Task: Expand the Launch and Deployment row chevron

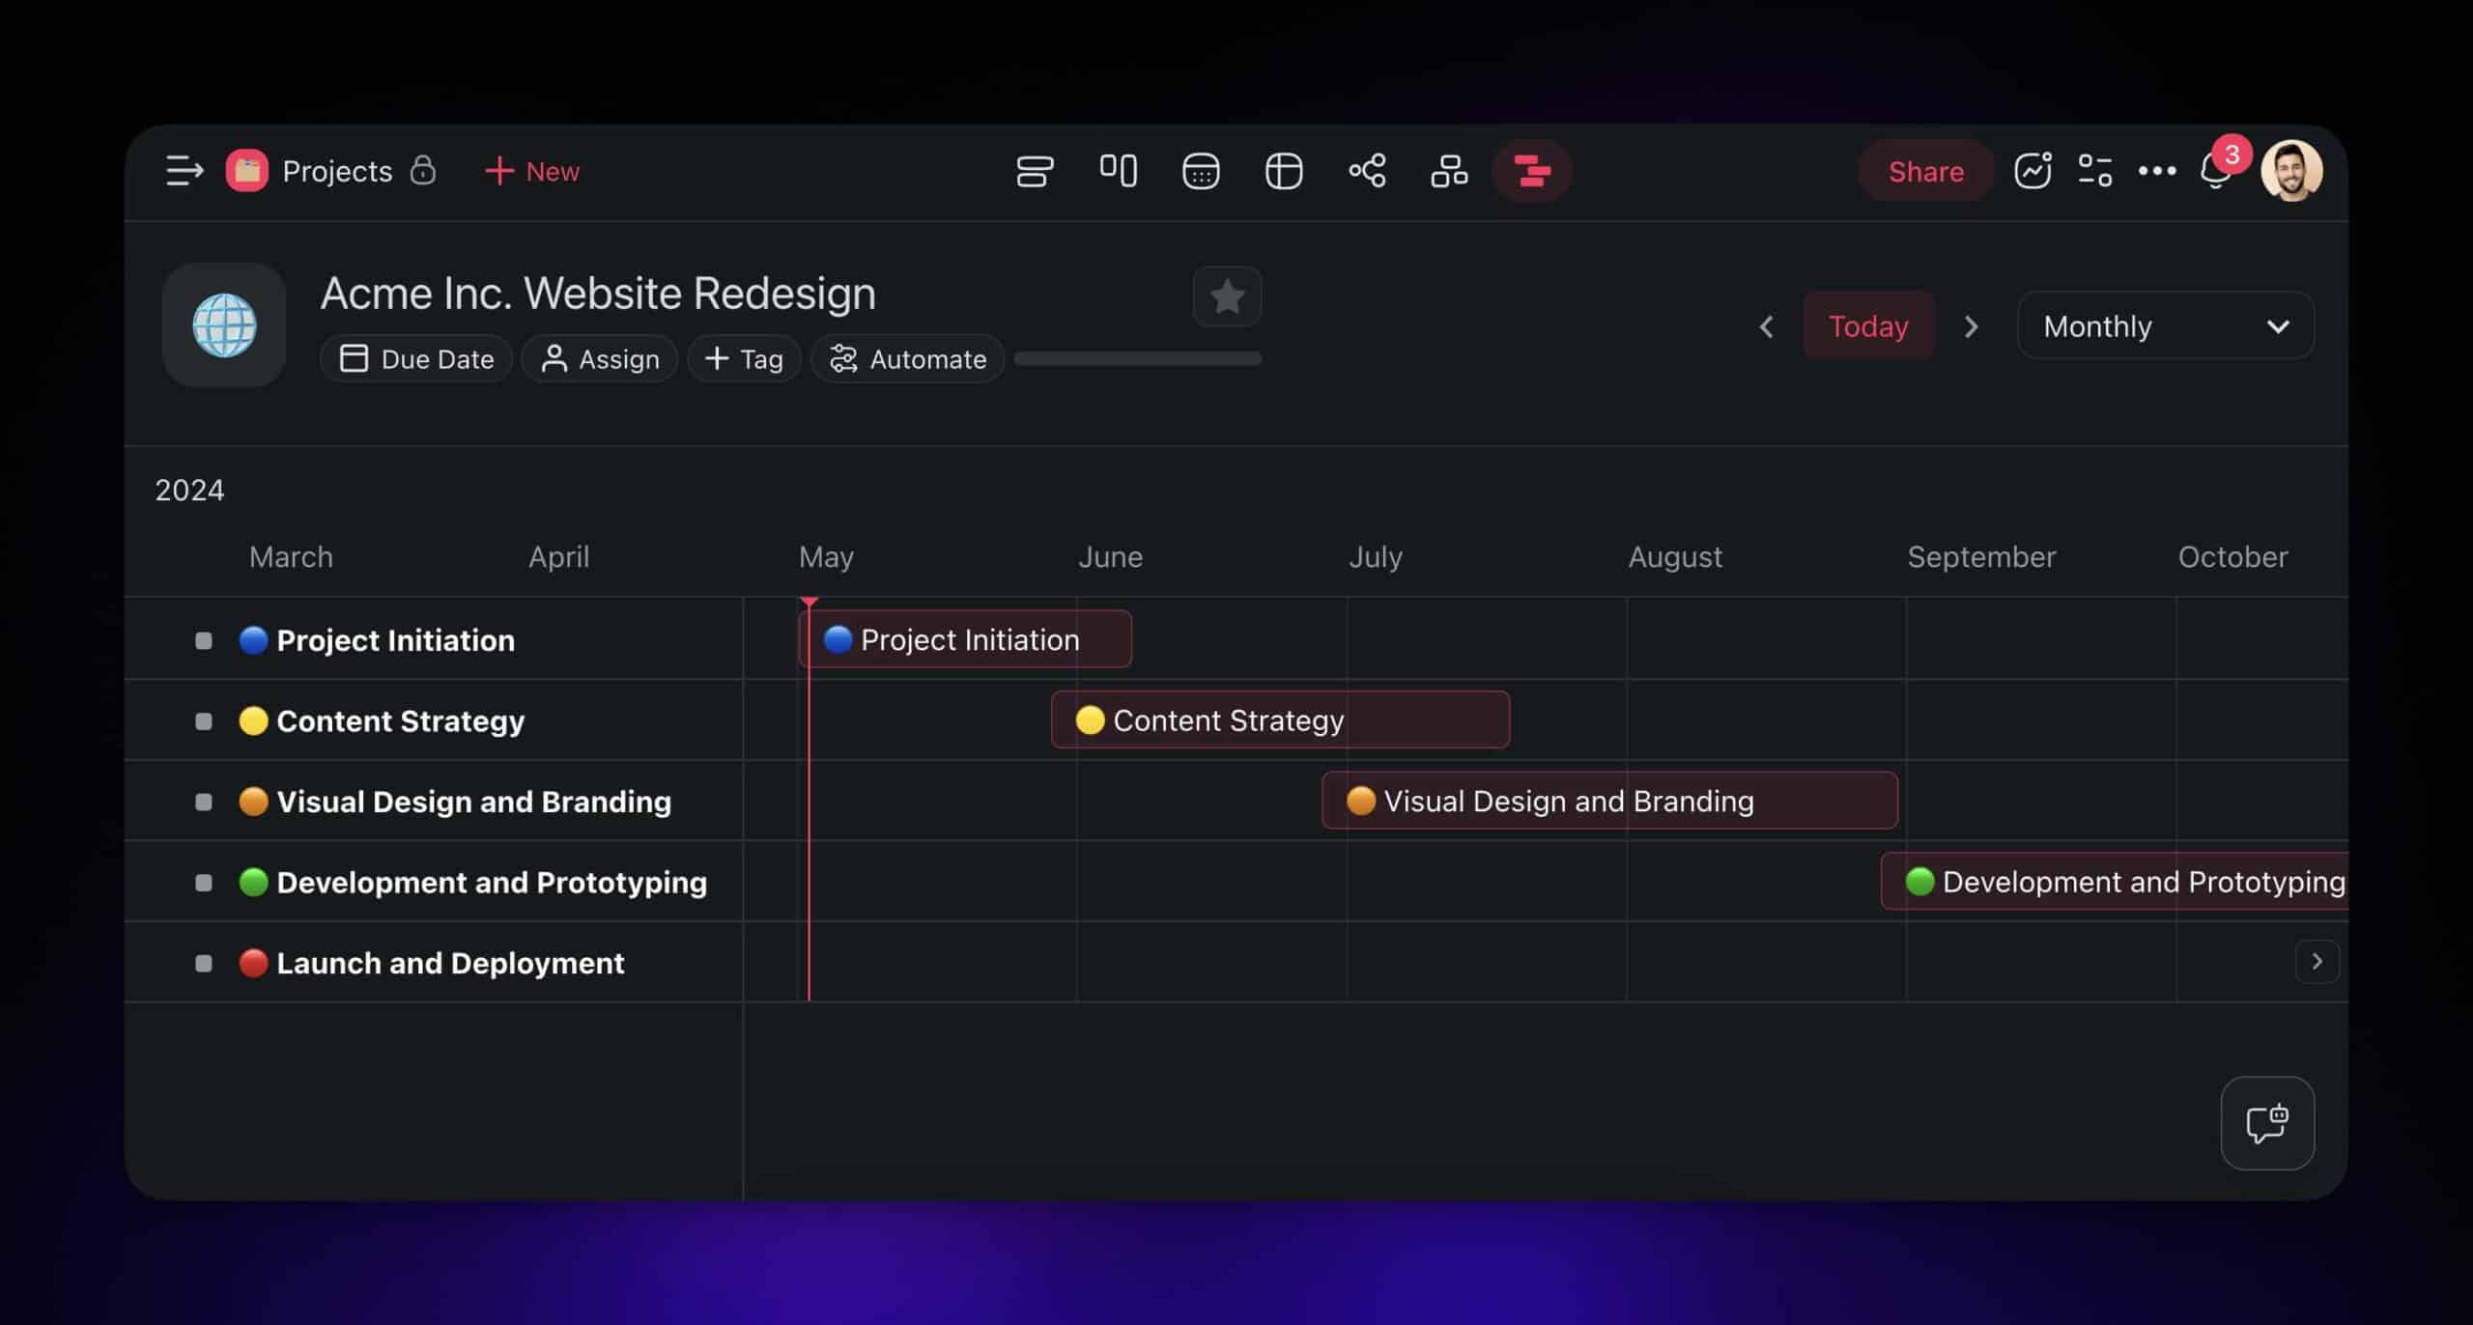Action: (x=2317, y=961)
